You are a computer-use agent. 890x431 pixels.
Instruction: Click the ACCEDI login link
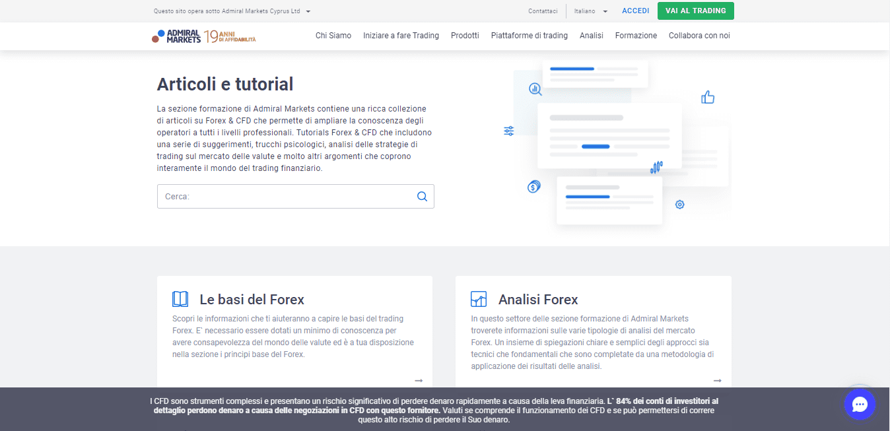636,11
